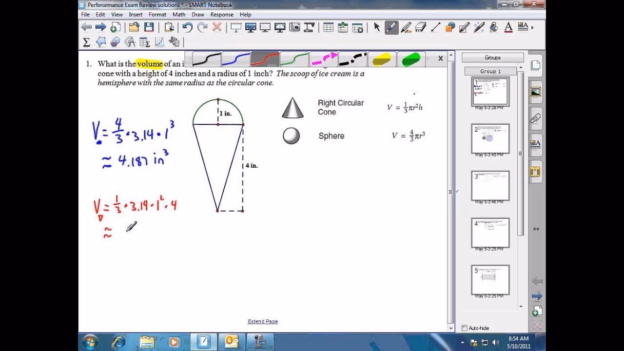Choose the yellow highlighter pen style
The image size is (624, 351).
pyautogui.click(x=382, y=59)
